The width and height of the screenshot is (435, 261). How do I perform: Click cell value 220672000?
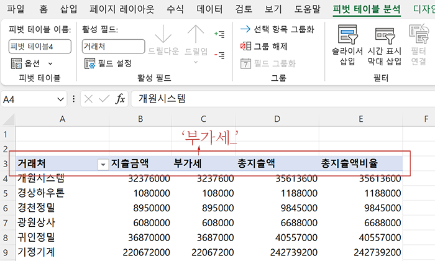coord(147,253)
